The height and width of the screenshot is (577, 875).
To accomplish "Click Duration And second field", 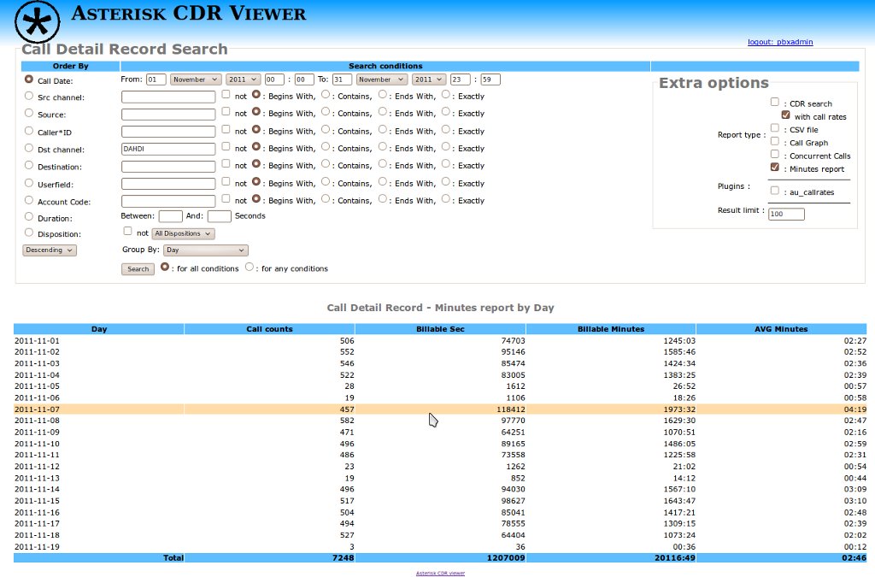I will tap(220, 216).
